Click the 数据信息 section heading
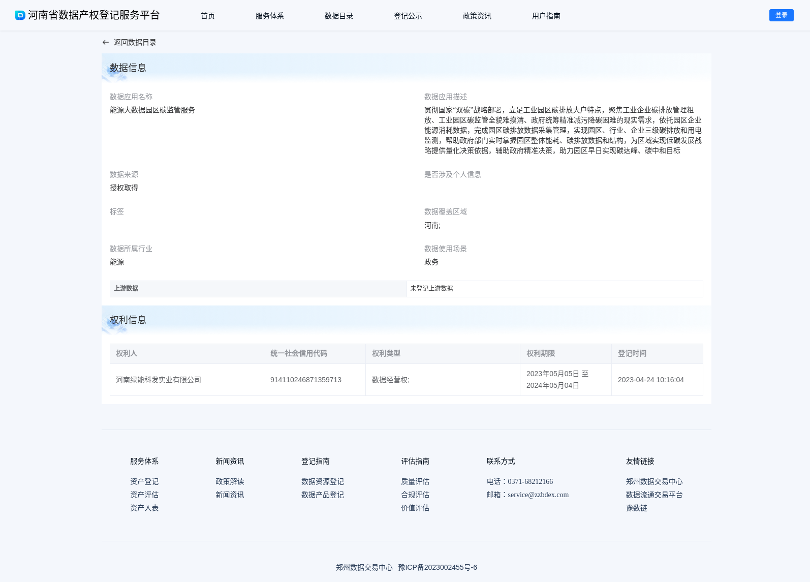 pos(128,68)
